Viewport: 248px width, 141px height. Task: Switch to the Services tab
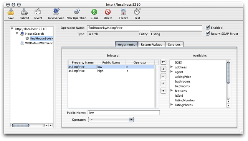tap(174, 45)
